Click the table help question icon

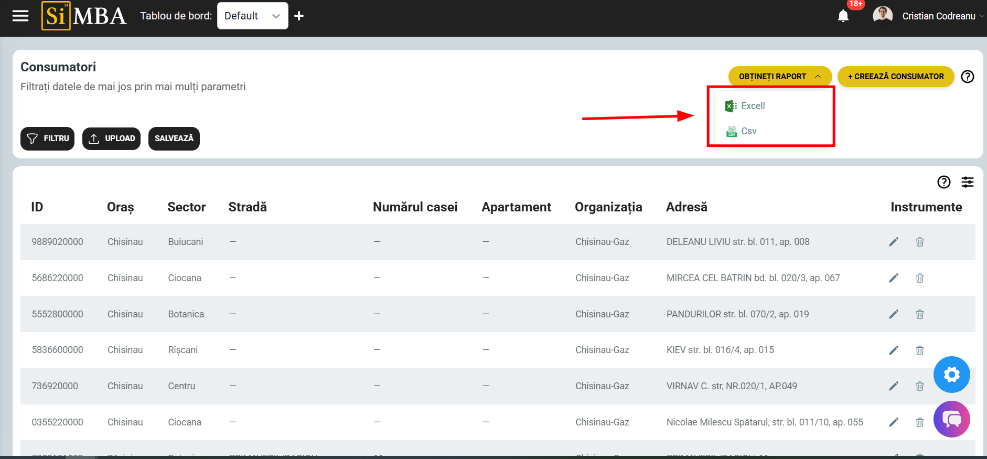tap(943, 182)
